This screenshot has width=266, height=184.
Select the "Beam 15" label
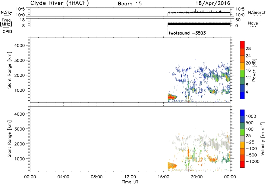pos(130,4)
